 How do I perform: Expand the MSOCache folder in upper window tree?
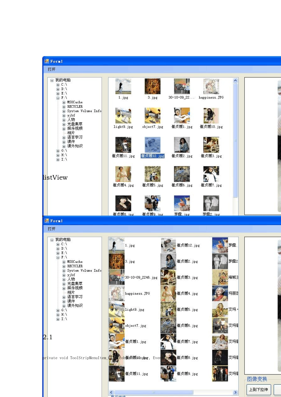pyautogui.click(x=64, y=102)
